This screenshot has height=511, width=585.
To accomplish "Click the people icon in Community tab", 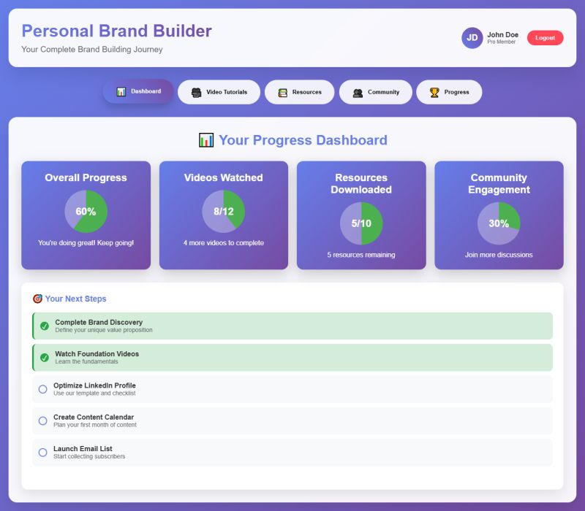I will (x=358, y=93).
